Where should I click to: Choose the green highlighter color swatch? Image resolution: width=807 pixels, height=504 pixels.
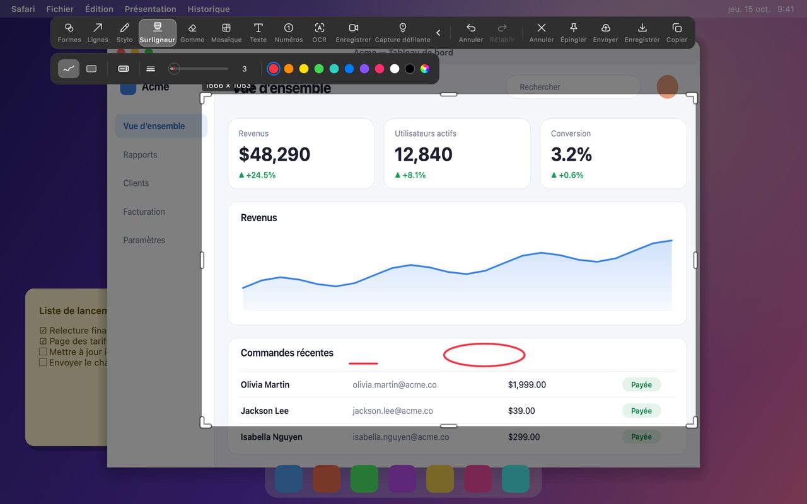coord(319,69)
